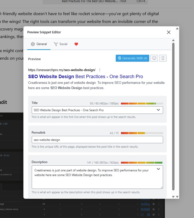Close the Preview Snippet Editor dialog
Viewport: 194px width, 218px height.
169,32
